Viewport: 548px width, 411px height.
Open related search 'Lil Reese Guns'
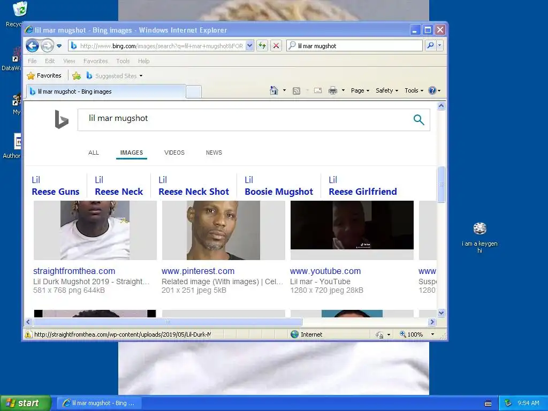pos(56,186)
